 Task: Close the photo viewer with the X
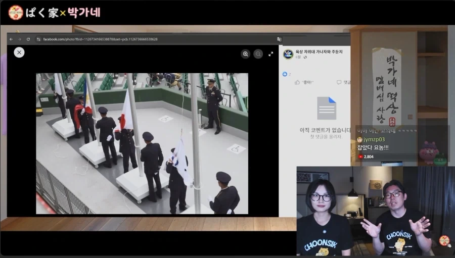pyautogui.click(x=19, y=53)
